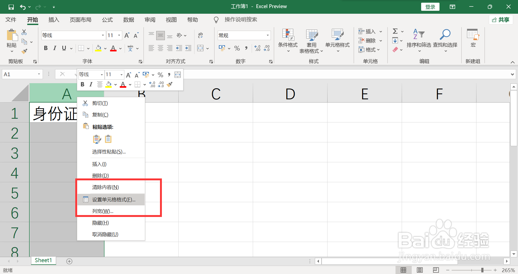Click the Undo arrow icon
The image size is (518, 274).
(23, 7)
